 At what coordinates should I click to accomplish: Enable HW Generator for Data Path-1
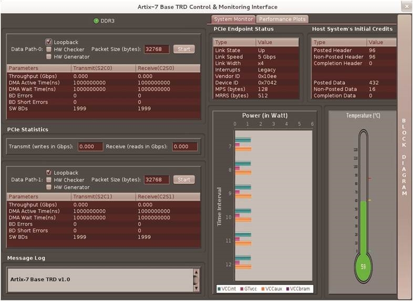click(49, 187)
